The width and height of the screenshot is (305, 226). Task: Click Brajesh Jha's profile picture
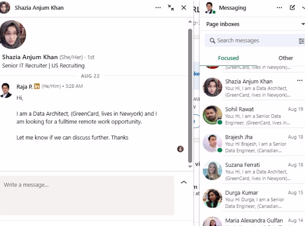point(212,143)
